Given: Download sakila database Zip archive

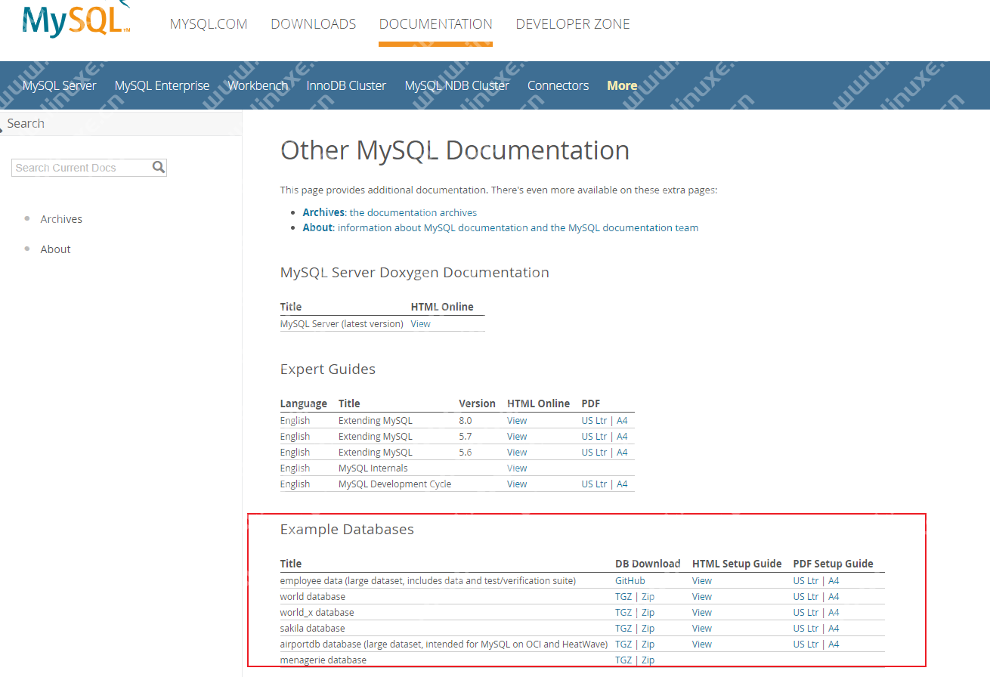Looking at the screenshot, I should (648, 628).
